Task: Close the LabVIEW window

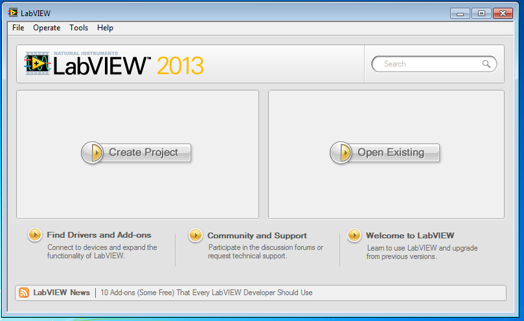Action: (x=503, y=14)
